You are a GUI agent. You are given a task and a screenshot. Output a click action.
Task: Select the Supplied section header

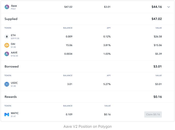(11, 19)
